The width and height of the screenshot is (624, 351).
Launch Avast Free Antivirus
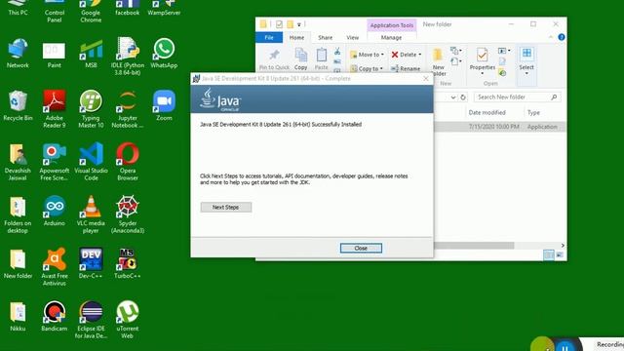point(55,267)
